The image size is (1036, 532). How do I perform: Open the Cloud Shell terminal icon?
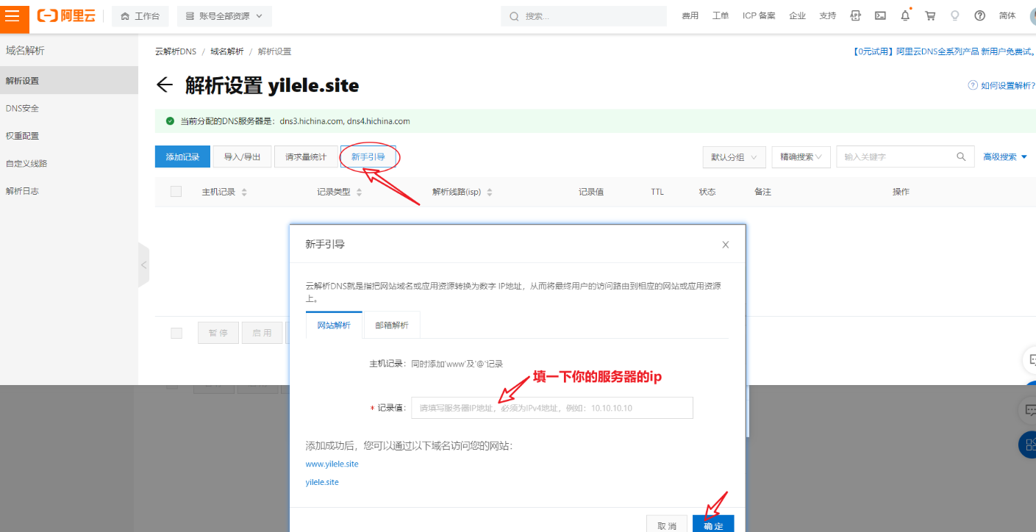(880, 15)
